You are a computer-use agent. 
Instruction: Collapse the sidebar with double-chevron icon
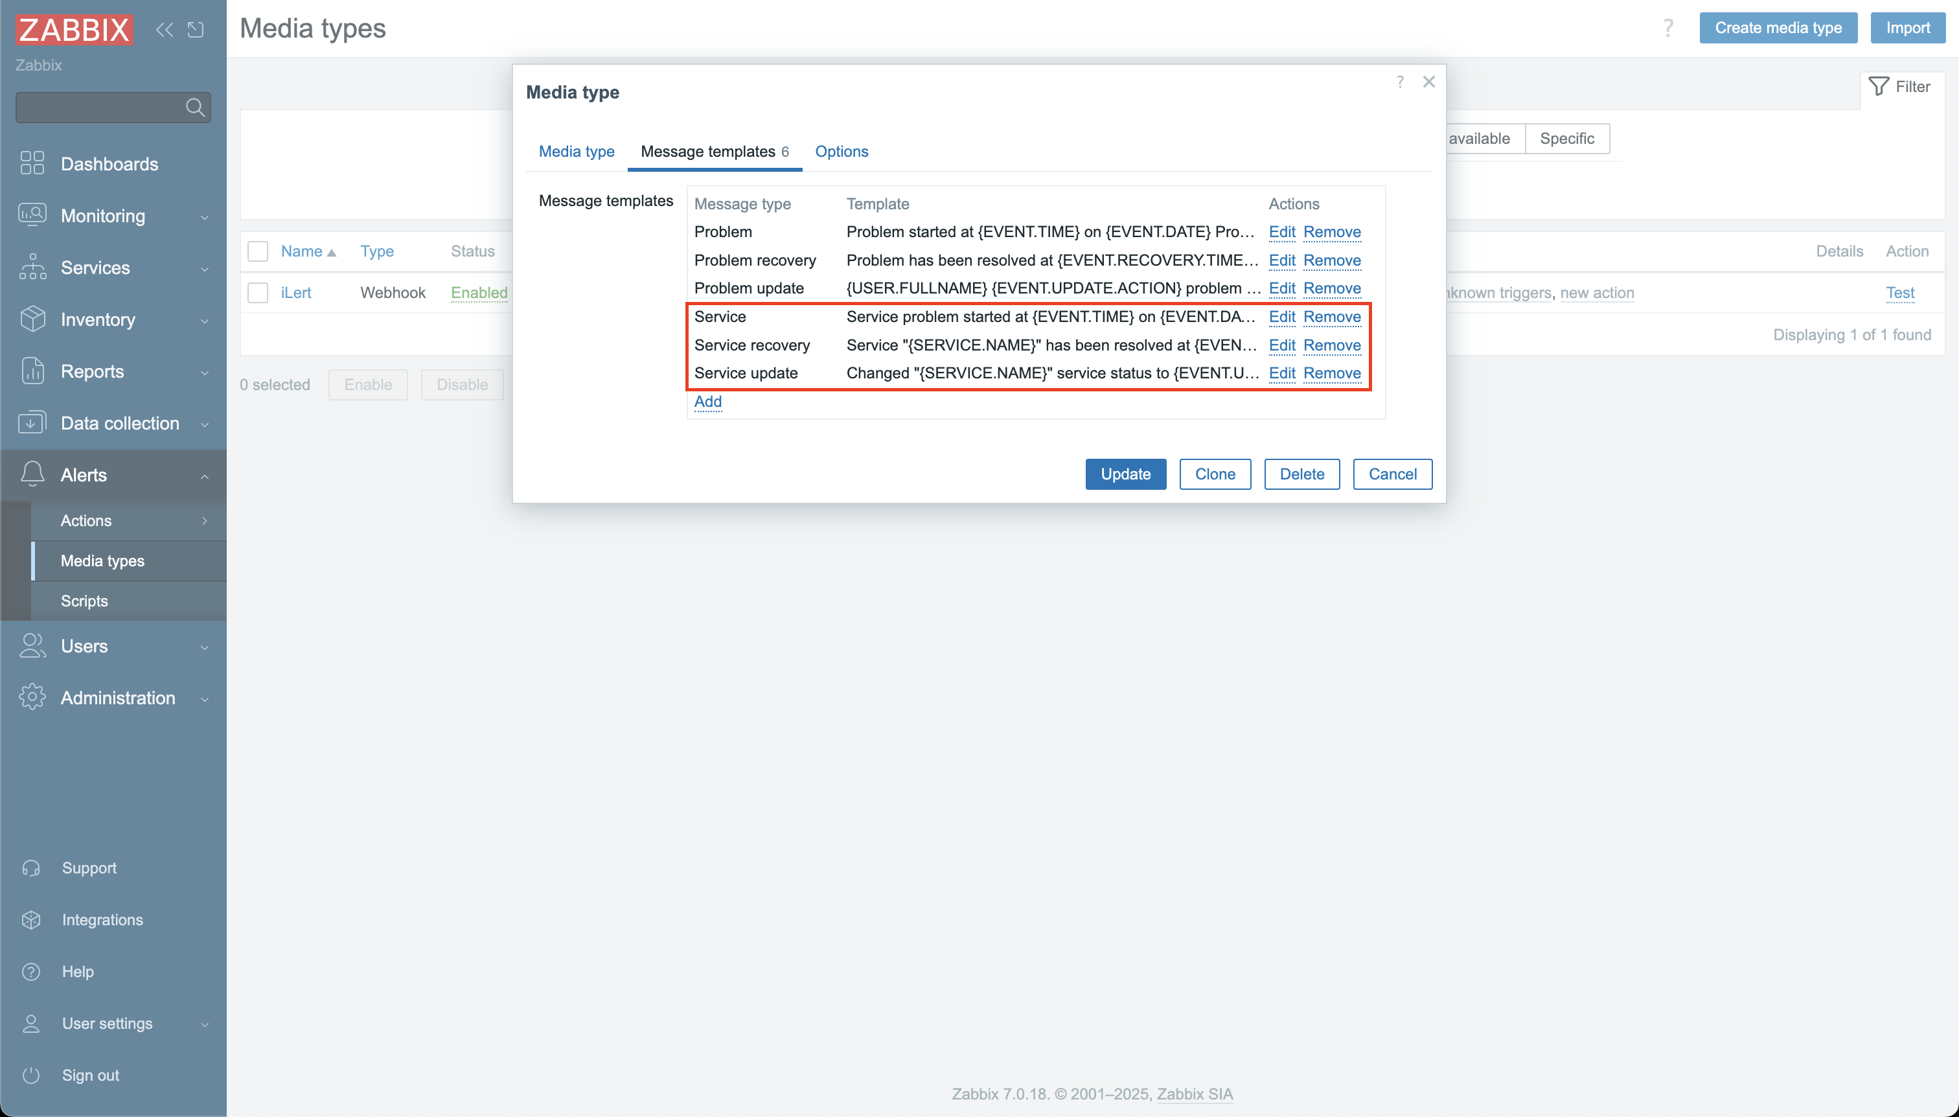pyautogui.click(x=164, y=30)
